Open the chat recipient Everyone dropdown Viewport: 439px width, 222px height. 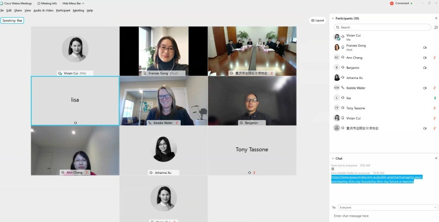click(388, 207)
